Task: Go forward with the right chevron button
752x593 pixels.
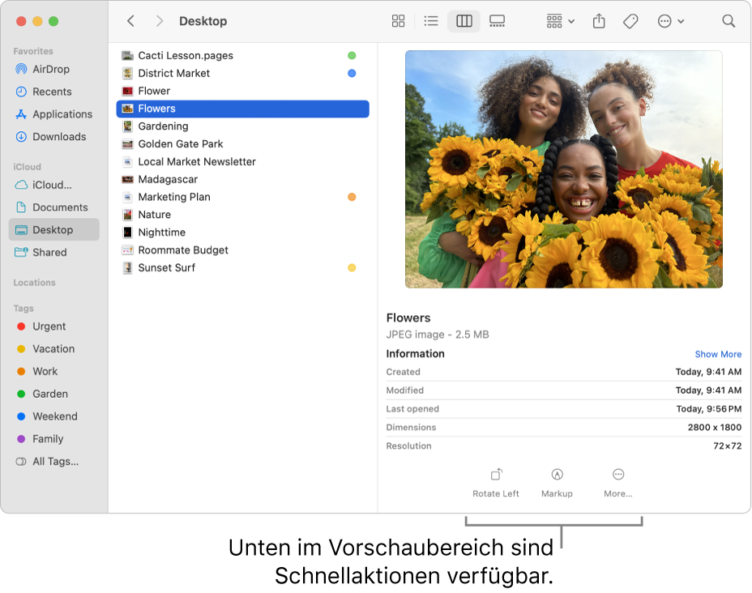Action: coord(160,21)
